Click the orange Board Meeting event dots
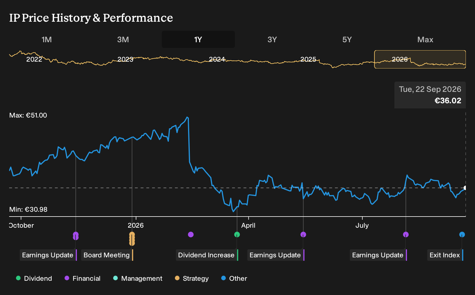The width and height of the screenshot is (475, 295). pos(132,239)
